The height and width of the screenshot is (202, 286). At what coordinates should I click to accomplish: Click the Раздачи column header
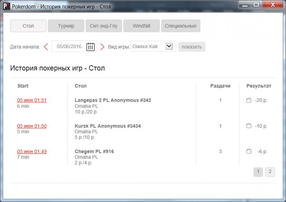tap(220, 86)
